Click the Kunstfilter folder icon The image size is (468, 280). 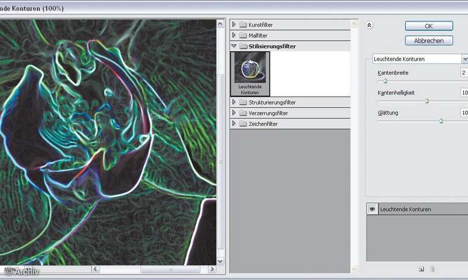(243, 24)
